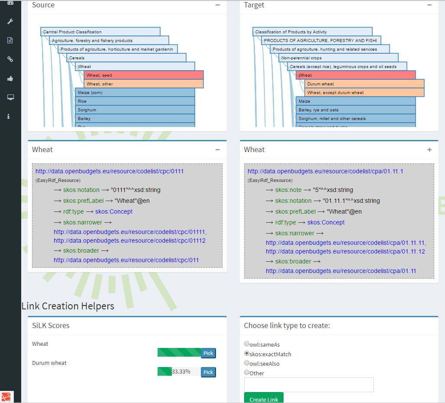The width and height of the screenshot is (445, 403).
Task: Select the Non-perennial crops node
Action: click(x=339, y=58)
